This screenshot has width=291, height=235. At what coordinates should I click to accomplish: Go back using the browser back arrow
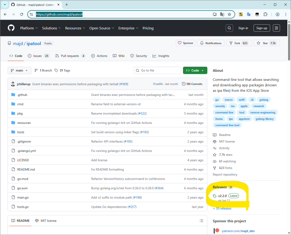coord(5,14)
